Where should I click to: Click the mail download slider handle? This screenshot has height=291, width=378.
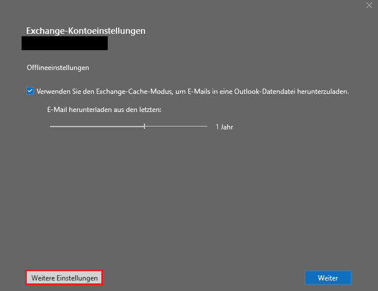click(144, 126)
